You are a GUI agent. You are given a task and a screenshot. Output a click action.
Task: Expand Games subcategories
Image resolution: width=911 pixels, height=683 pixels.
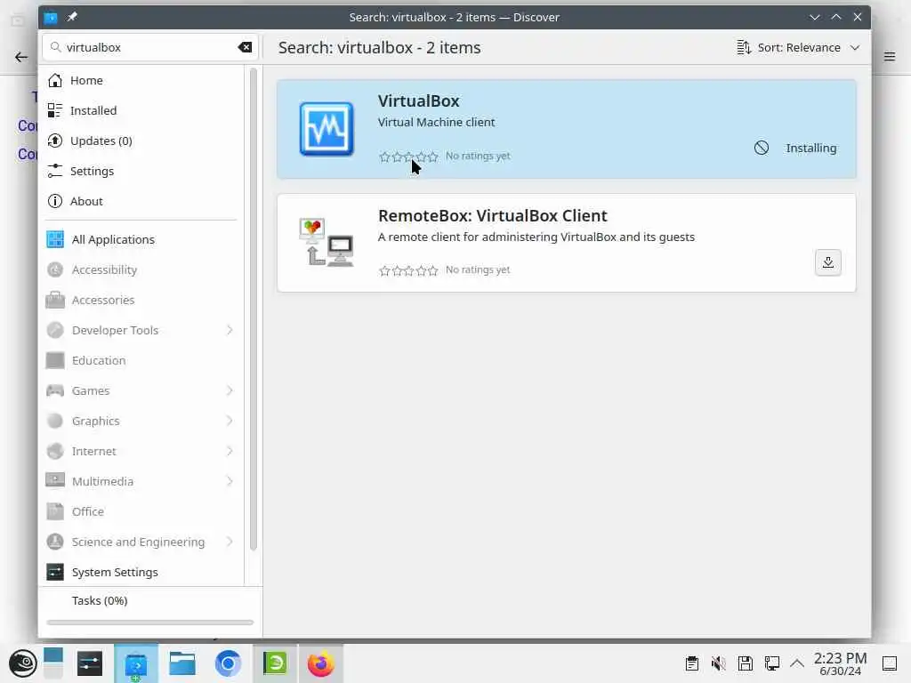[230, 390]
